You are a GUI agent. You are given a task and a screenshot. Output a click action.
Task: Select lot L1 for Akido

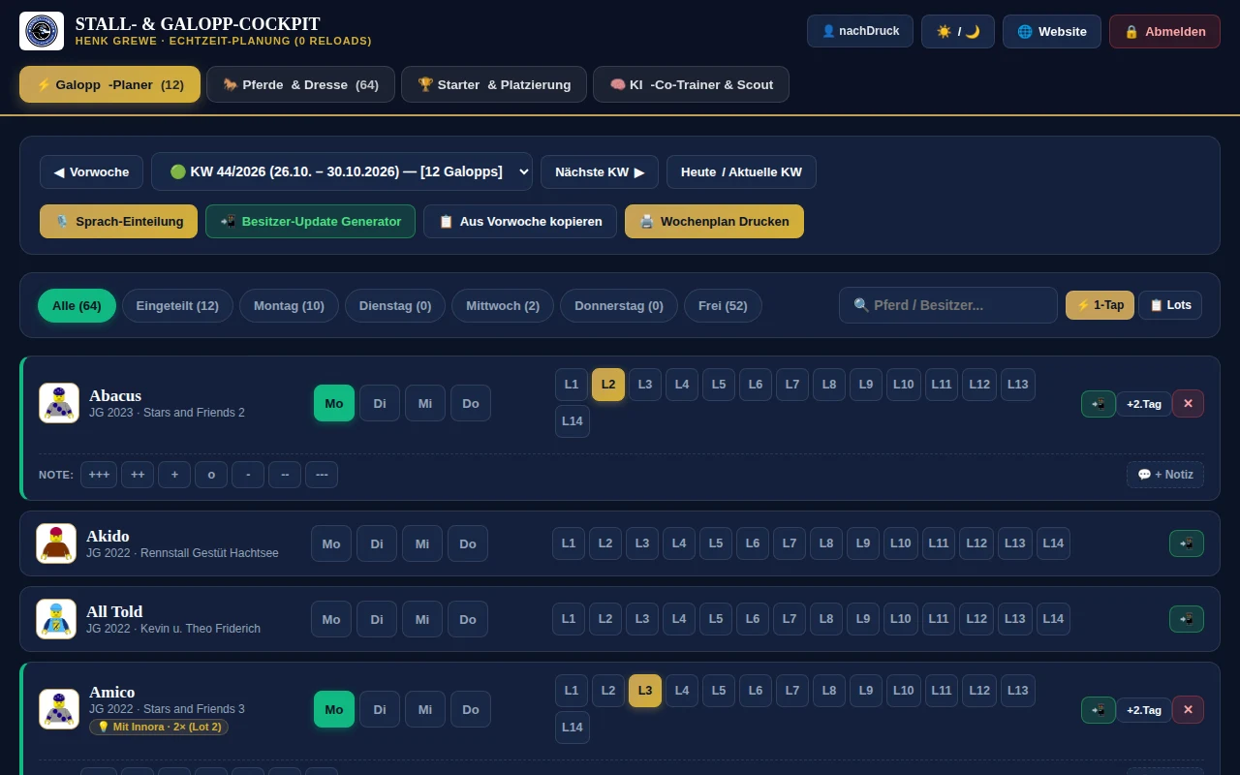point(569,543)
